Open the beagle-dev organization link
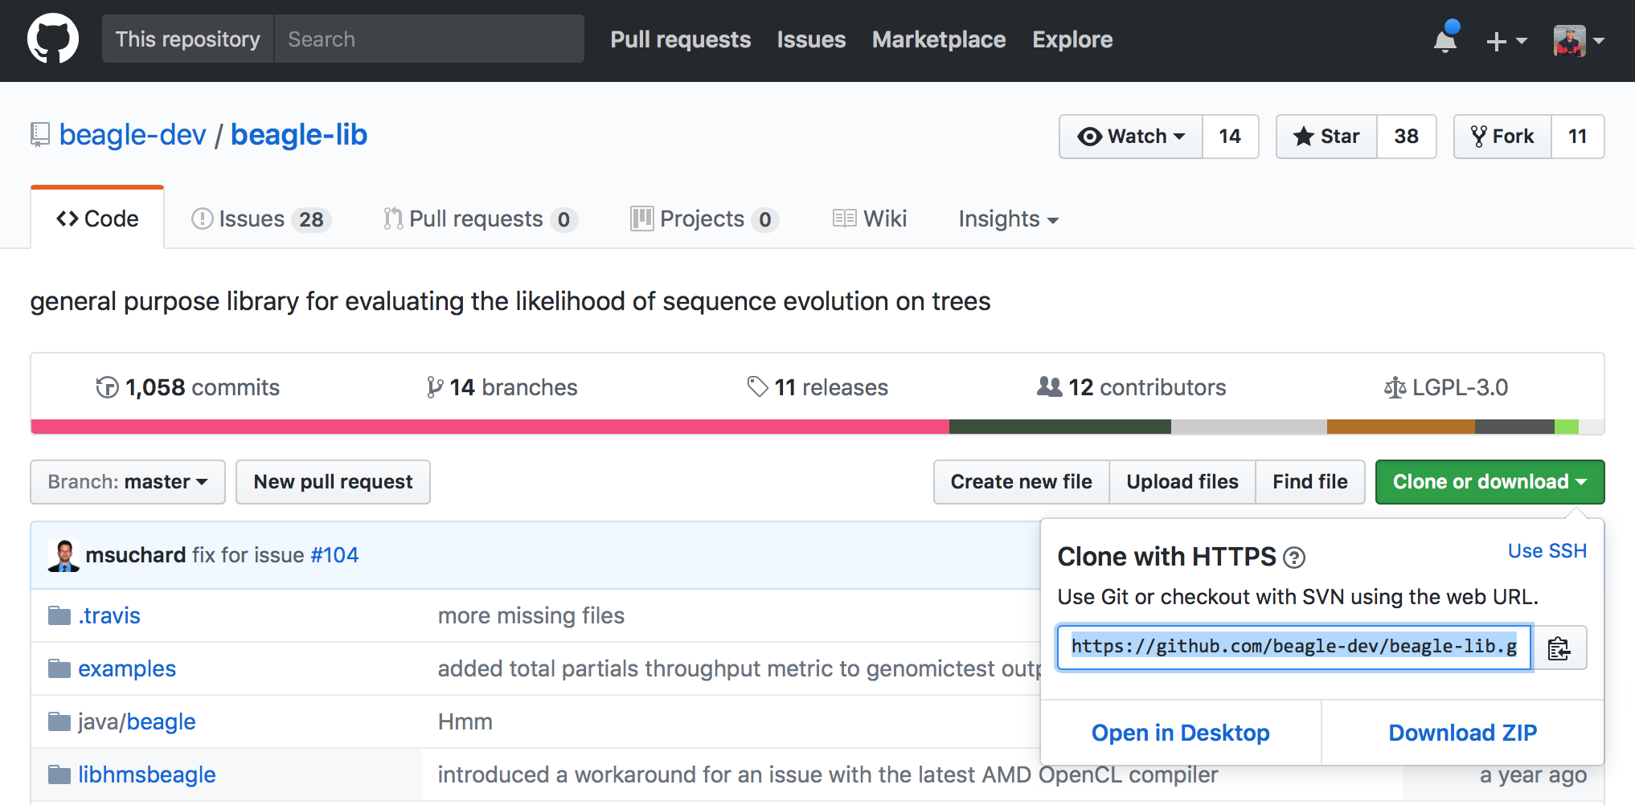1635x805 pixels. pos(133,135)
